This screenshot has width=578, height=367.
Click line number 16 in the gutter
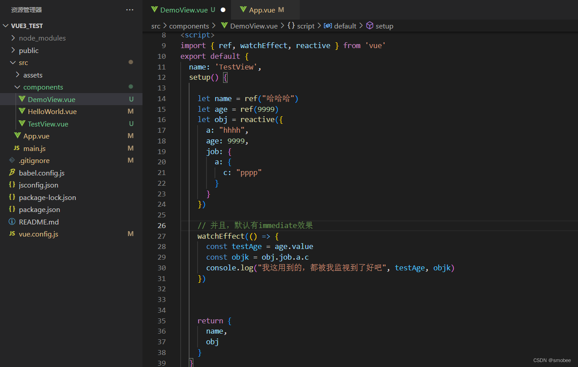point(162,119)
